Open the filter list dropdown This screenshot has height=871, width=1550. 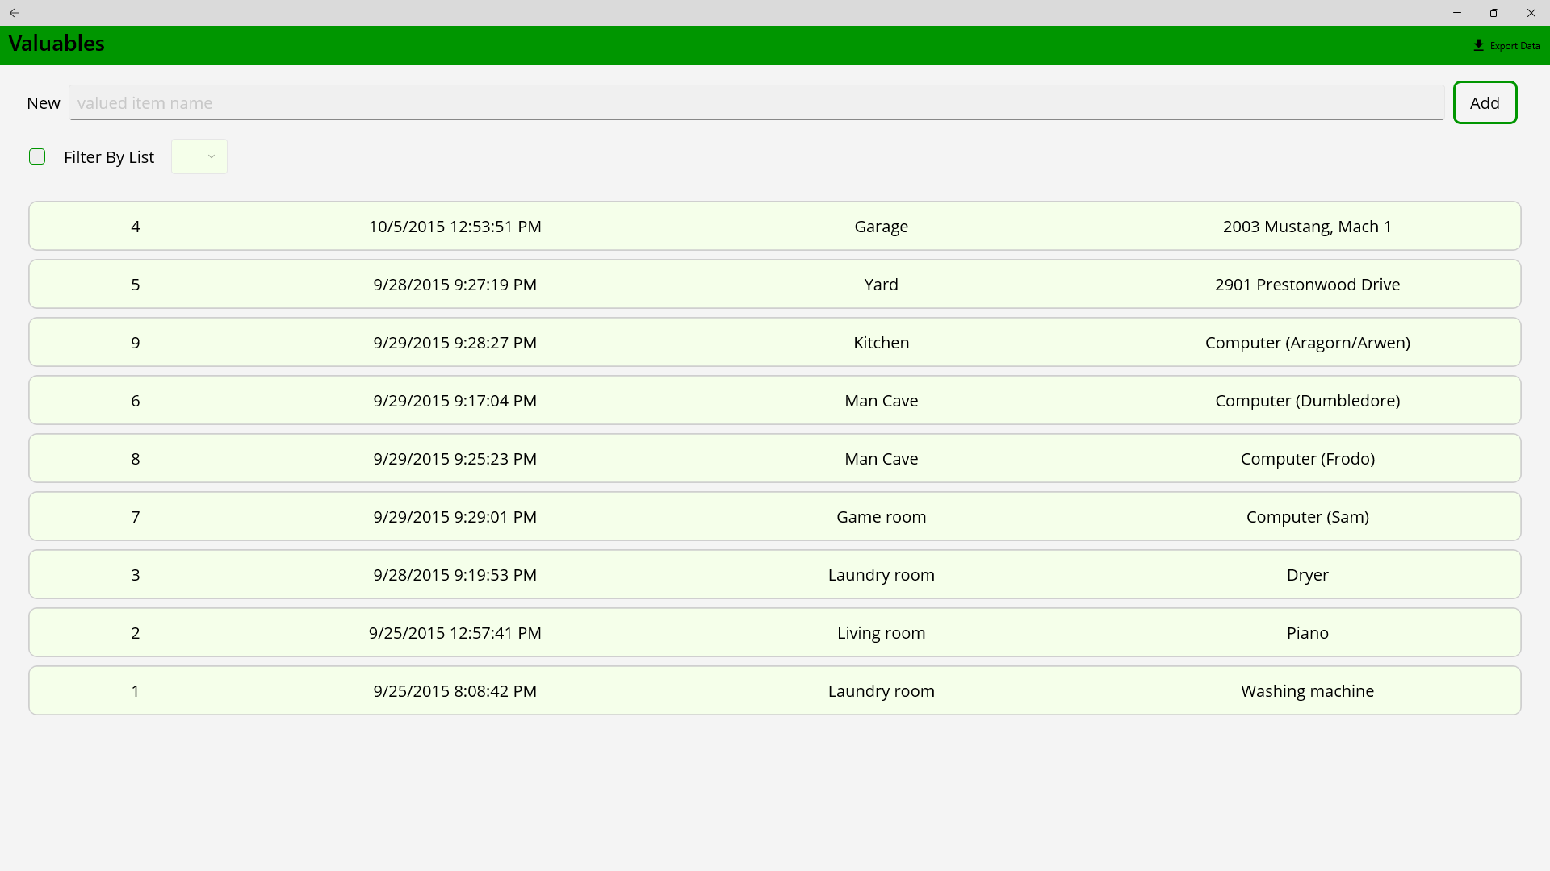tap(199, 156)
